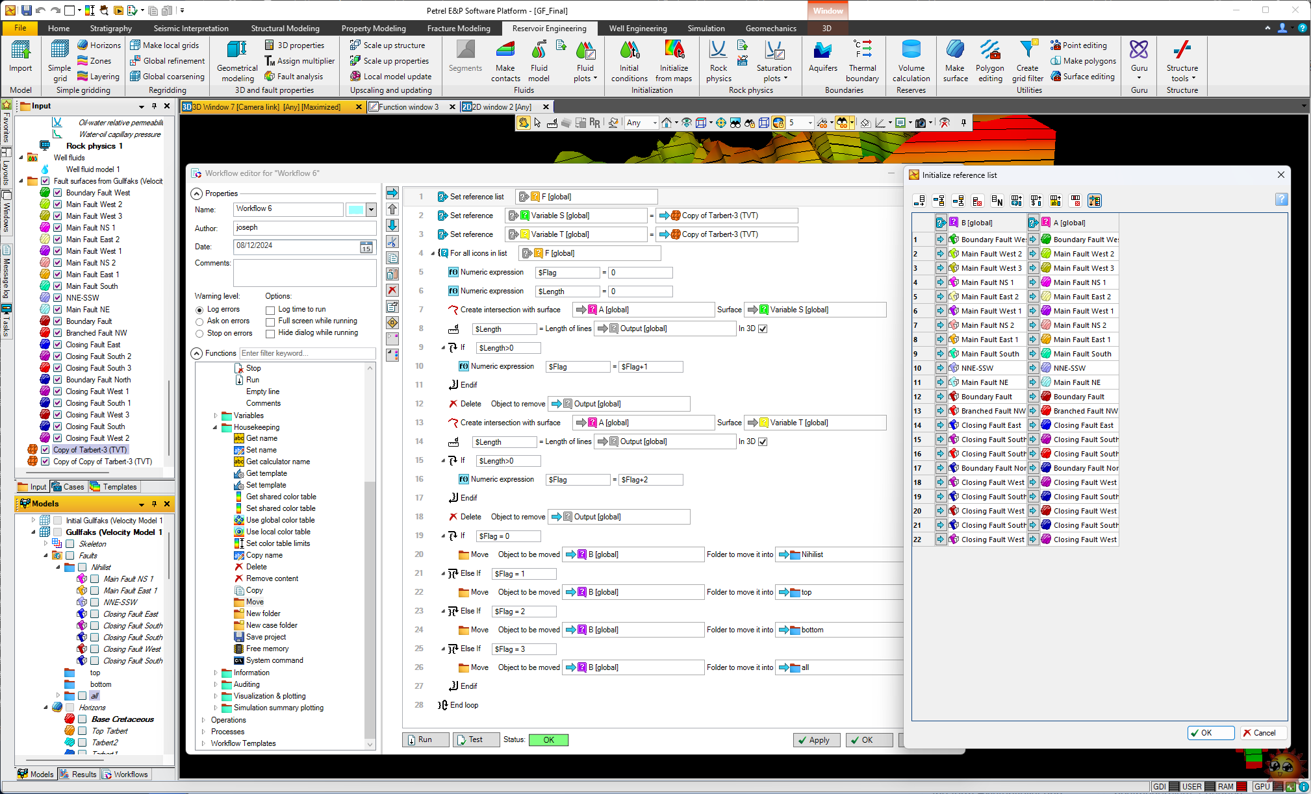The image size is (1311, 794).
Task: Switch to Cases pane tab
Action: pyautogui.click(x=69, y=487)
